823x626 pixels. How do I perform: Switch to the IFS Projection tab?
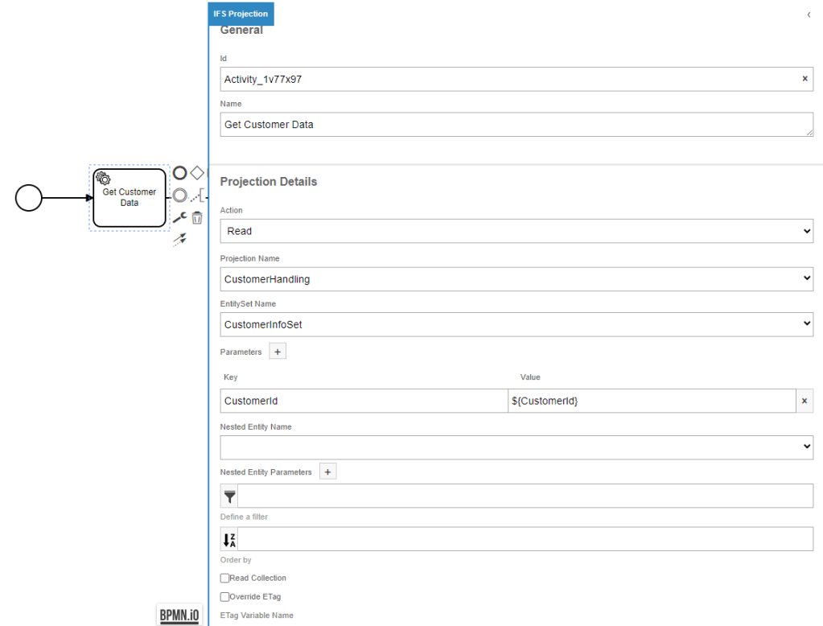pyautogui.click(x=241, y=14)
